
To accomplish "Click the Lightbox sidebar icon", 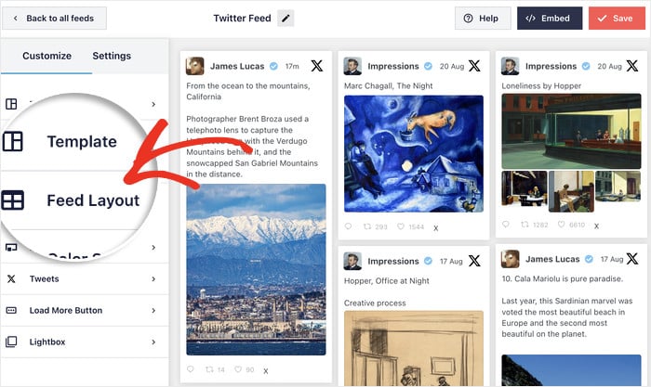I will [11, 342].
